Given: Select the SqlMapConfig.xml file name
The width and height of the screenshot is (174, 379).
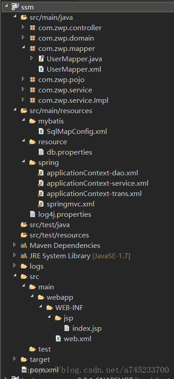Looking at the screenshot, I should [77, 132].
